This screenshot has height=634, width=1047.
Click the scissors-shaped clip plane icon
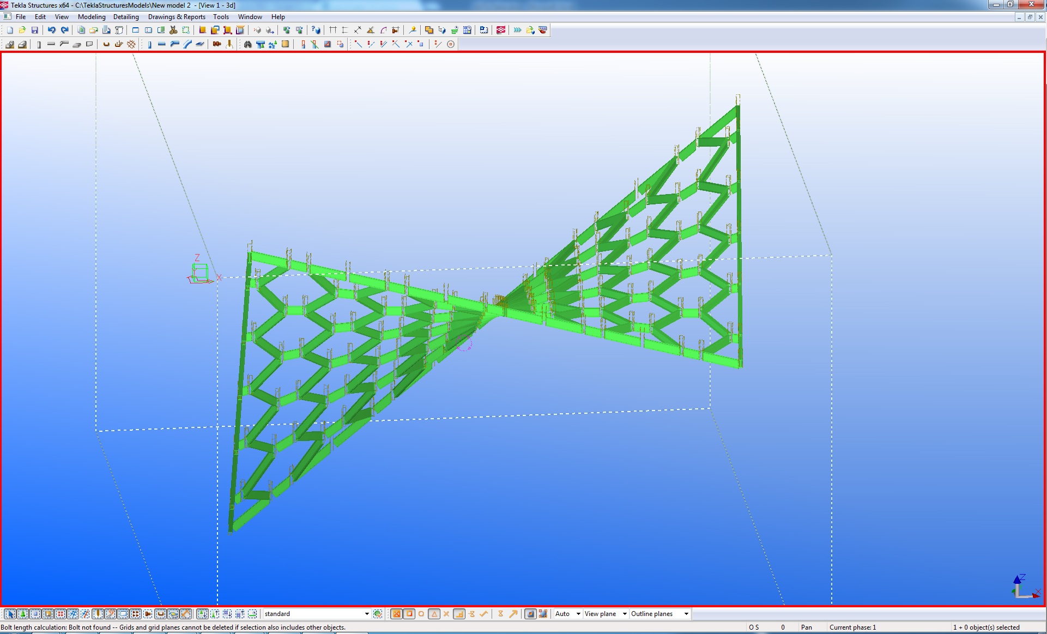pos(173,30)
